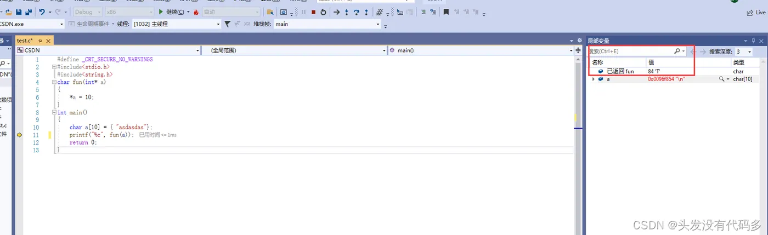The width and height of the screenshot is (768, 235).
Task: Open the text visualizer magnifier for a
Action: pos(722,79)
